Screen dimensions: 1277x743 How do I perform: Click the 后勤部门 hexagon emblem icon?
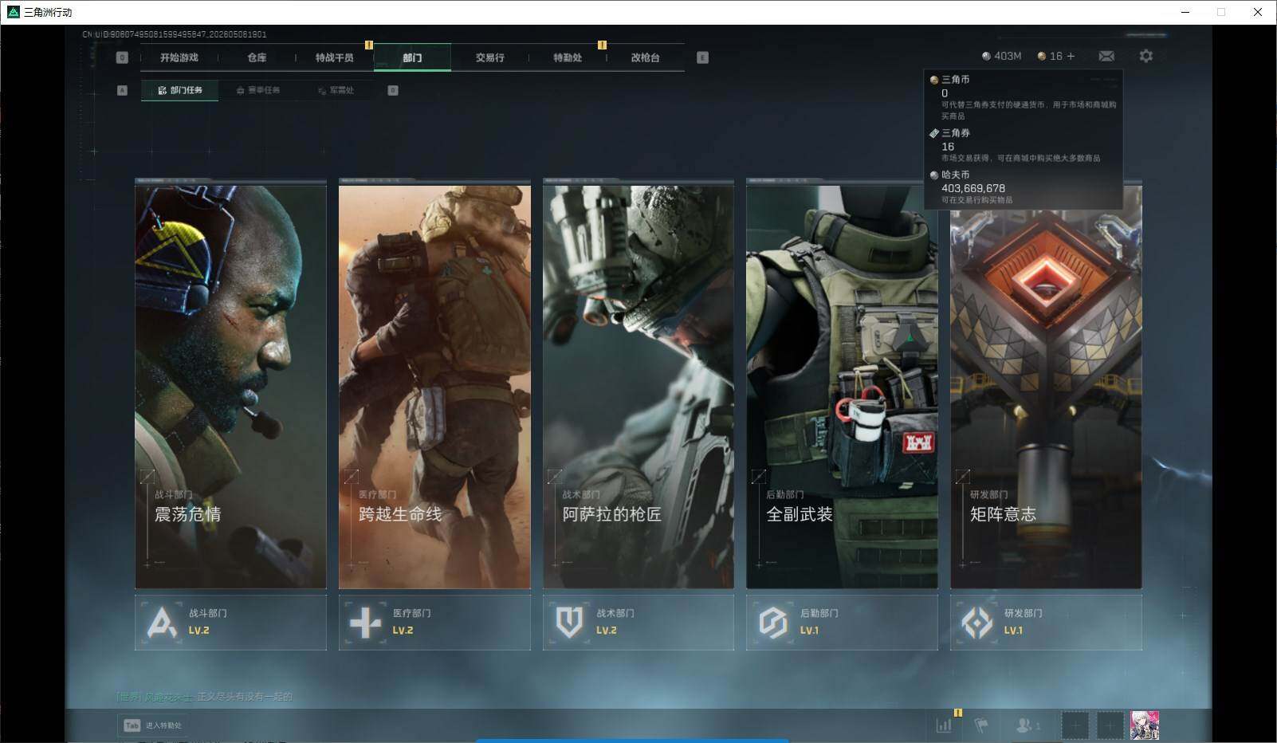773,623
